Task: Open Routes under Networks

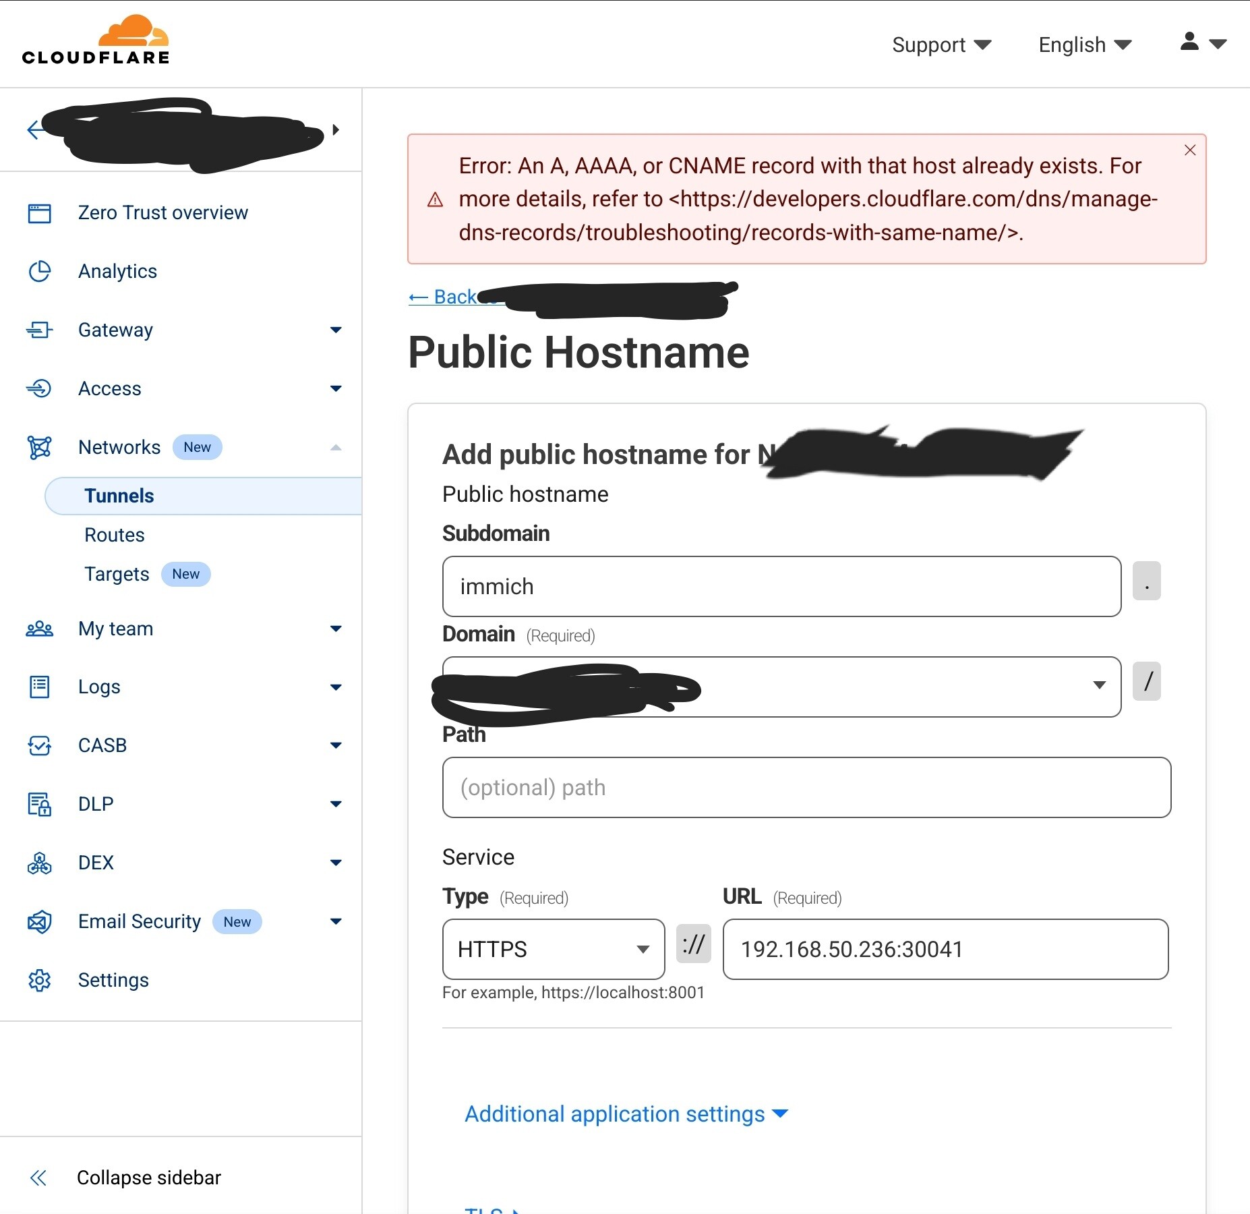Action: pos(115,535)
